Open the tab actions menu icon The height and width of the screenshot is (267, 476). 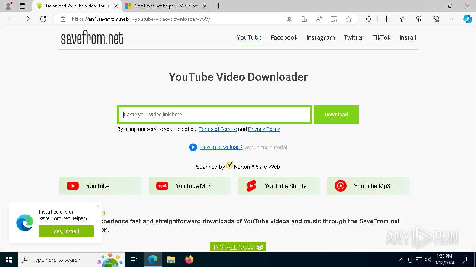22,6
